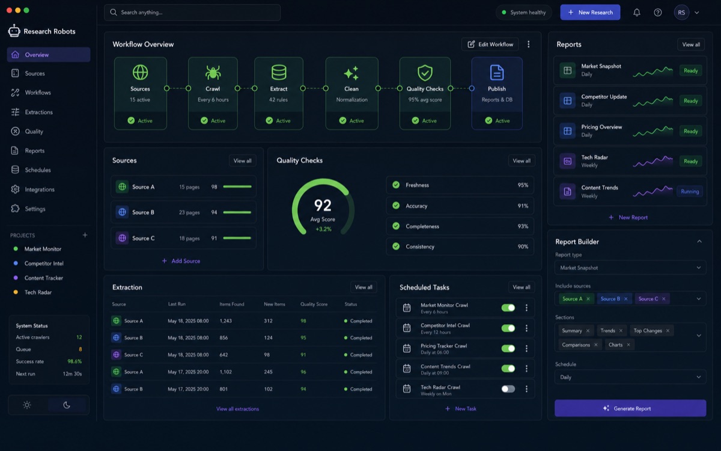Select the Extract database workflow icon

[279, 73]
